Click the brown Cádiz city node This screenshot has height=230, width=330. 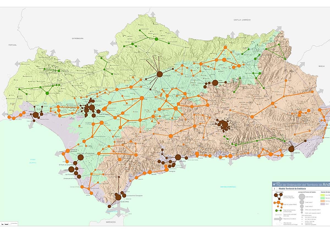71,169
